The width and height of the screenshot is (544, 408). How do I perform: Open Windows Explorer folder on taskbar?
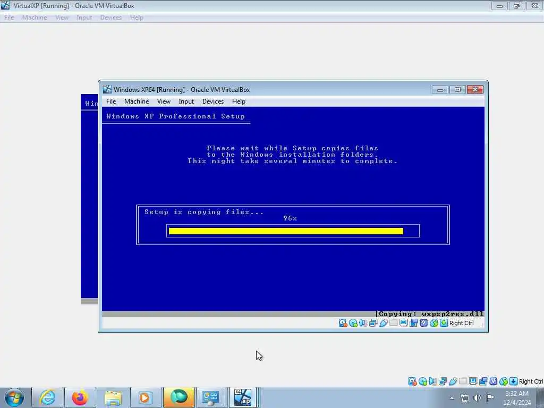(x=113, y=397)
